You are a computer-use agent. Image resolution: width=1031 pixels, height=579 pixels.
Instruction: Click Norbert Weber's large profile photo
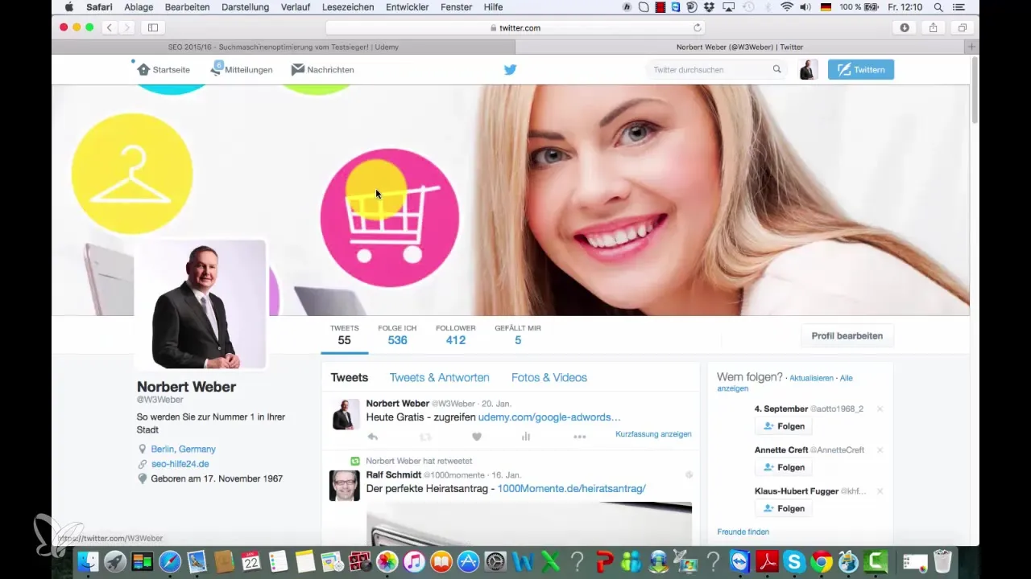pyautogui.click(x=201, y=304)
